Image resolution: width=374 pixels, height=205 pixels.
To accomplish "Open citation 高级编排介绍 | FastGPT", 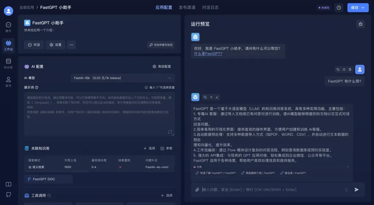I will click(x=258, y=173).
